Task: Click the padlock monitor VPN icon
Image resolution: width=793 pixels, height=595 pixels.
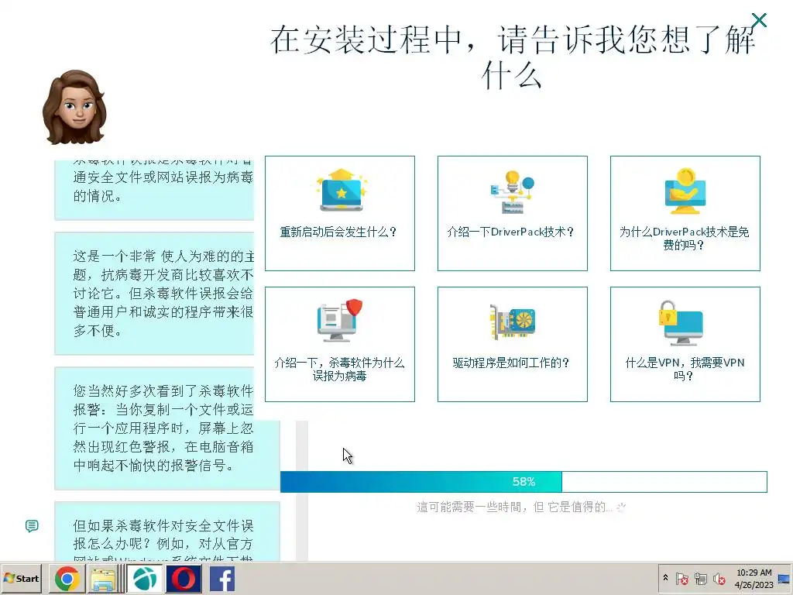Action: click(x=681, y=322)
